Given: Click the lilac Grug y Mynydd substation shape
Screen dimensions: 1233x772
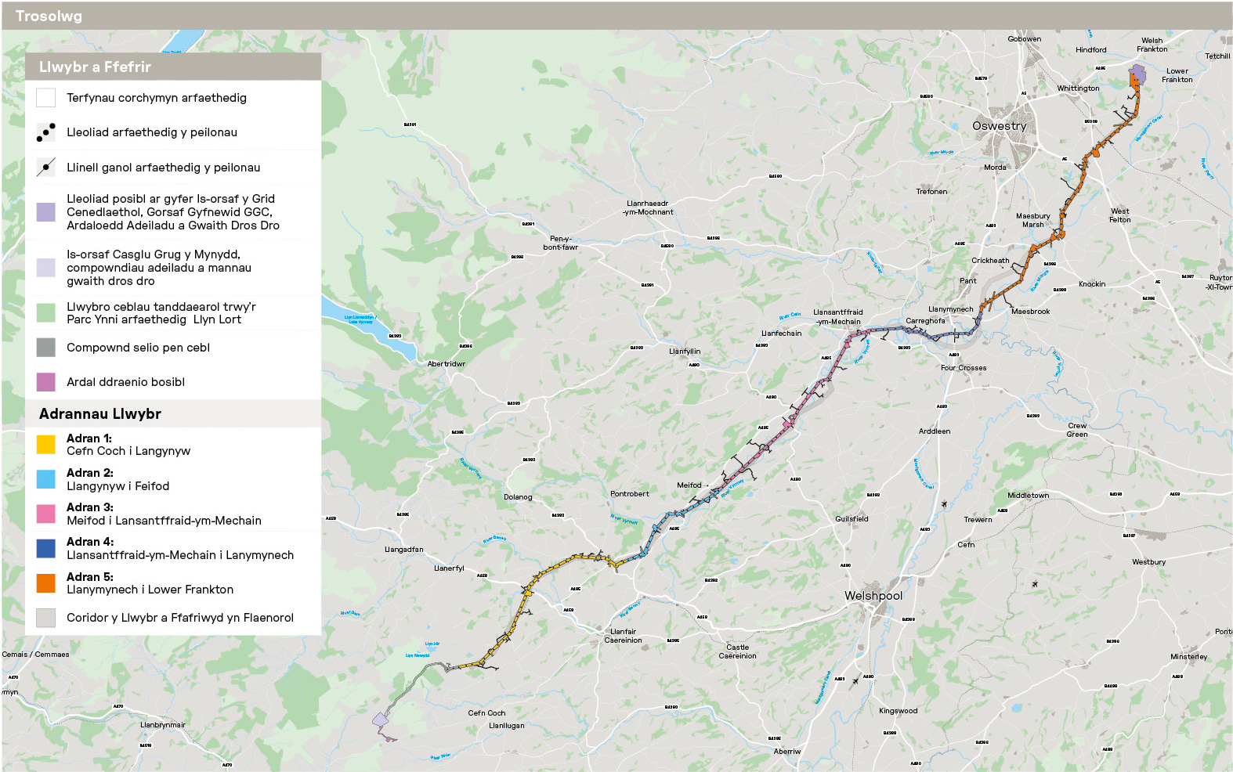Looking at the screenshot, I should tap(380, 719).
